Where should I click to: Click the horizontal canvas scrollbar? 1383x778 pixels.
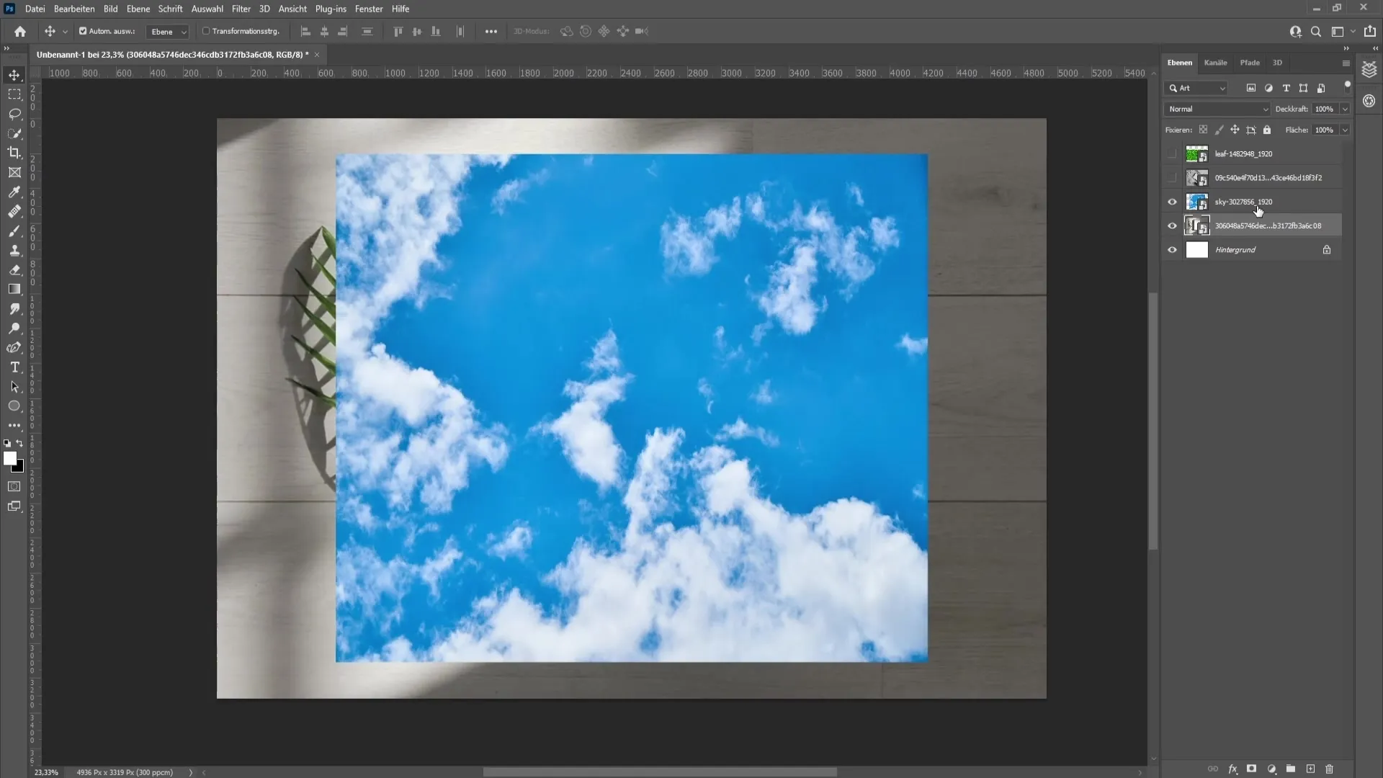659,772
